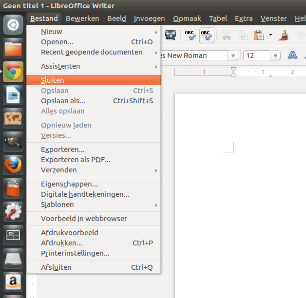This screenshot has height=298, width=306.
Task: Choose Afdrukken... menu entry
Action: click(x=94, y=243)
